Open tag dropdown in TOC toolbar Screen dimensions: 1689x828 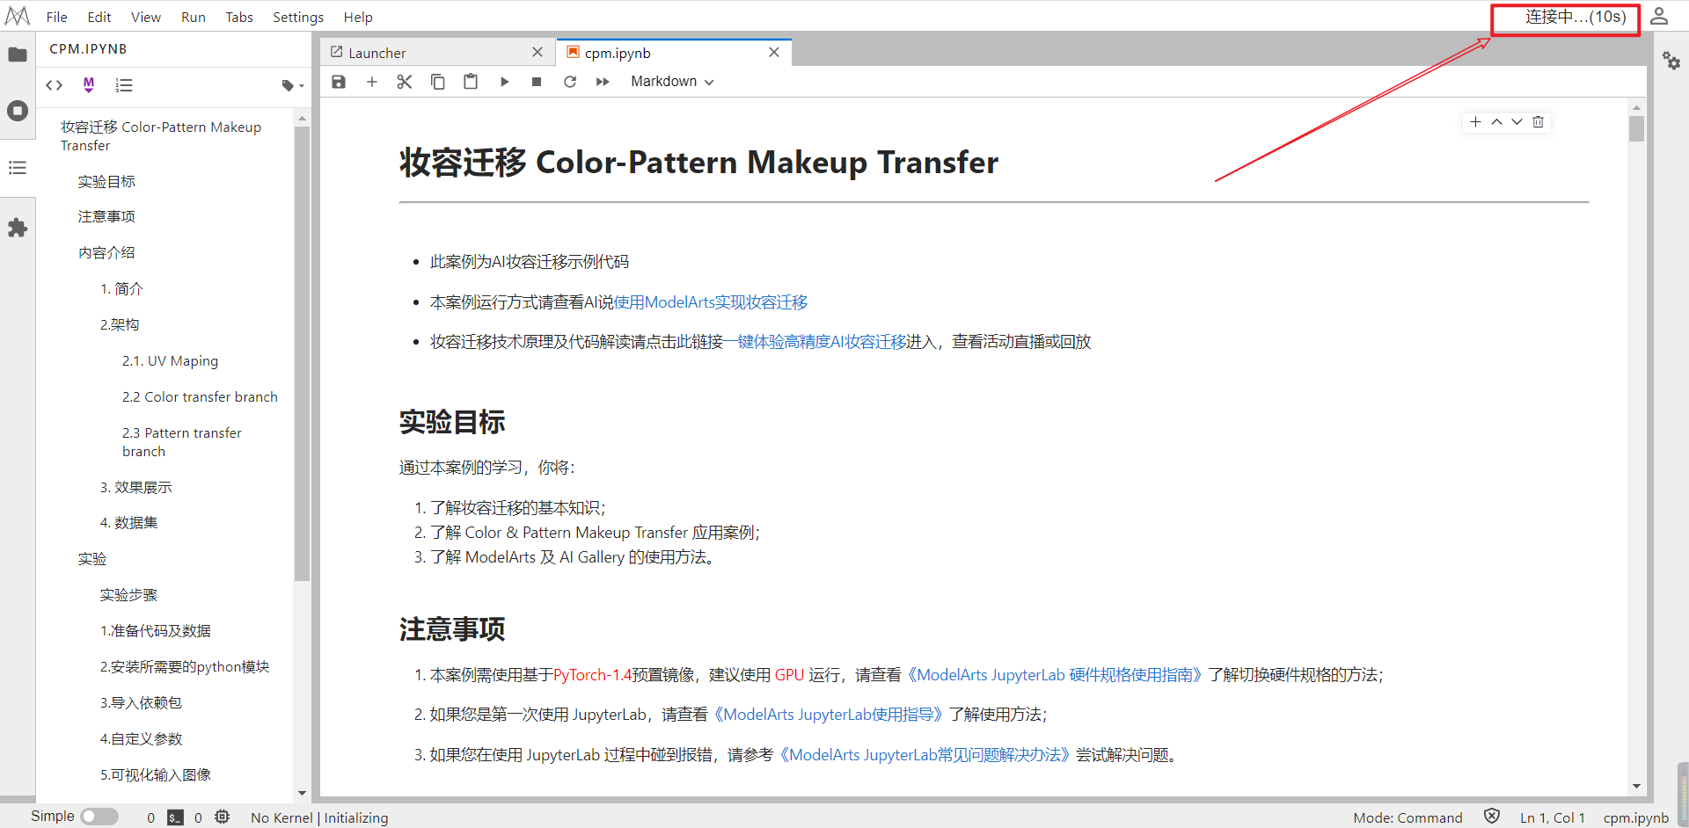pos(292,85)
